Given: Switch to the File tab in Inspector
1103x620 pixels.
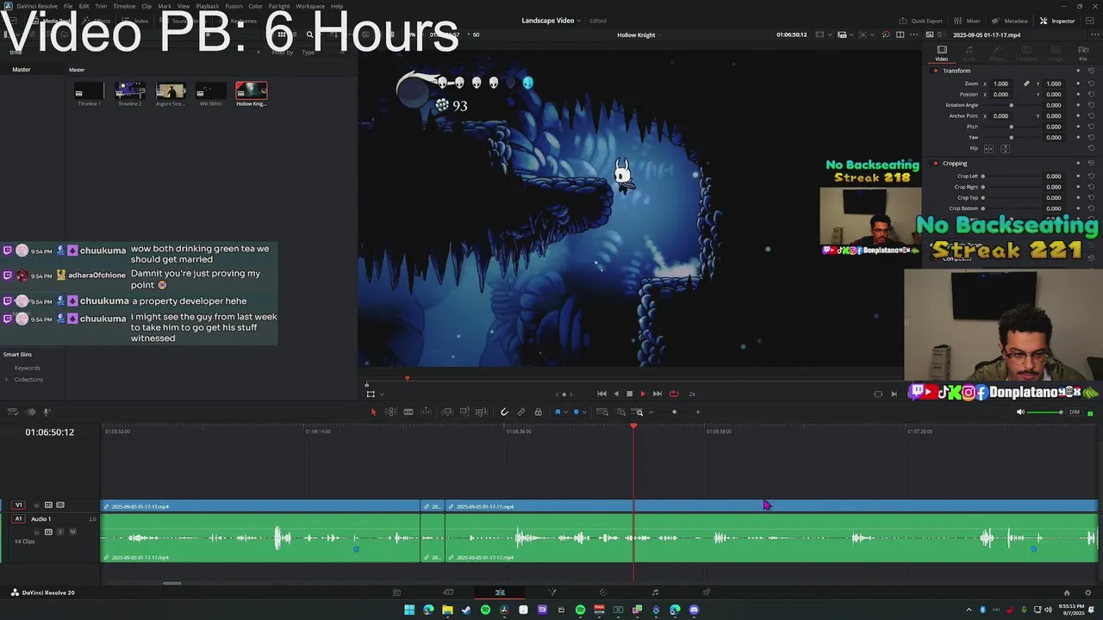Looking at the screenshot, I should click(x=1083, y=53).
